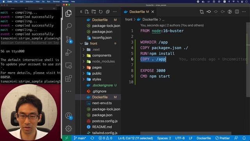Screen dimensions: 250x141
Task: Click the GitLens authors annotation line
Action: coord(172,25)
